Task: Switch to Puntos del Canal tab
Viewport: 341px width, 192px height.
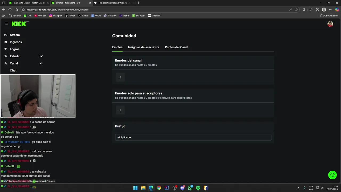Action: (x=176, y=47)
